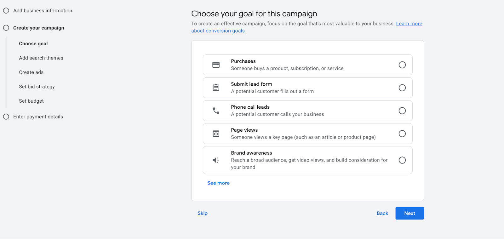Click the phone icon for Phone call leads
504x239 pixels.
(x=216, y=111)
